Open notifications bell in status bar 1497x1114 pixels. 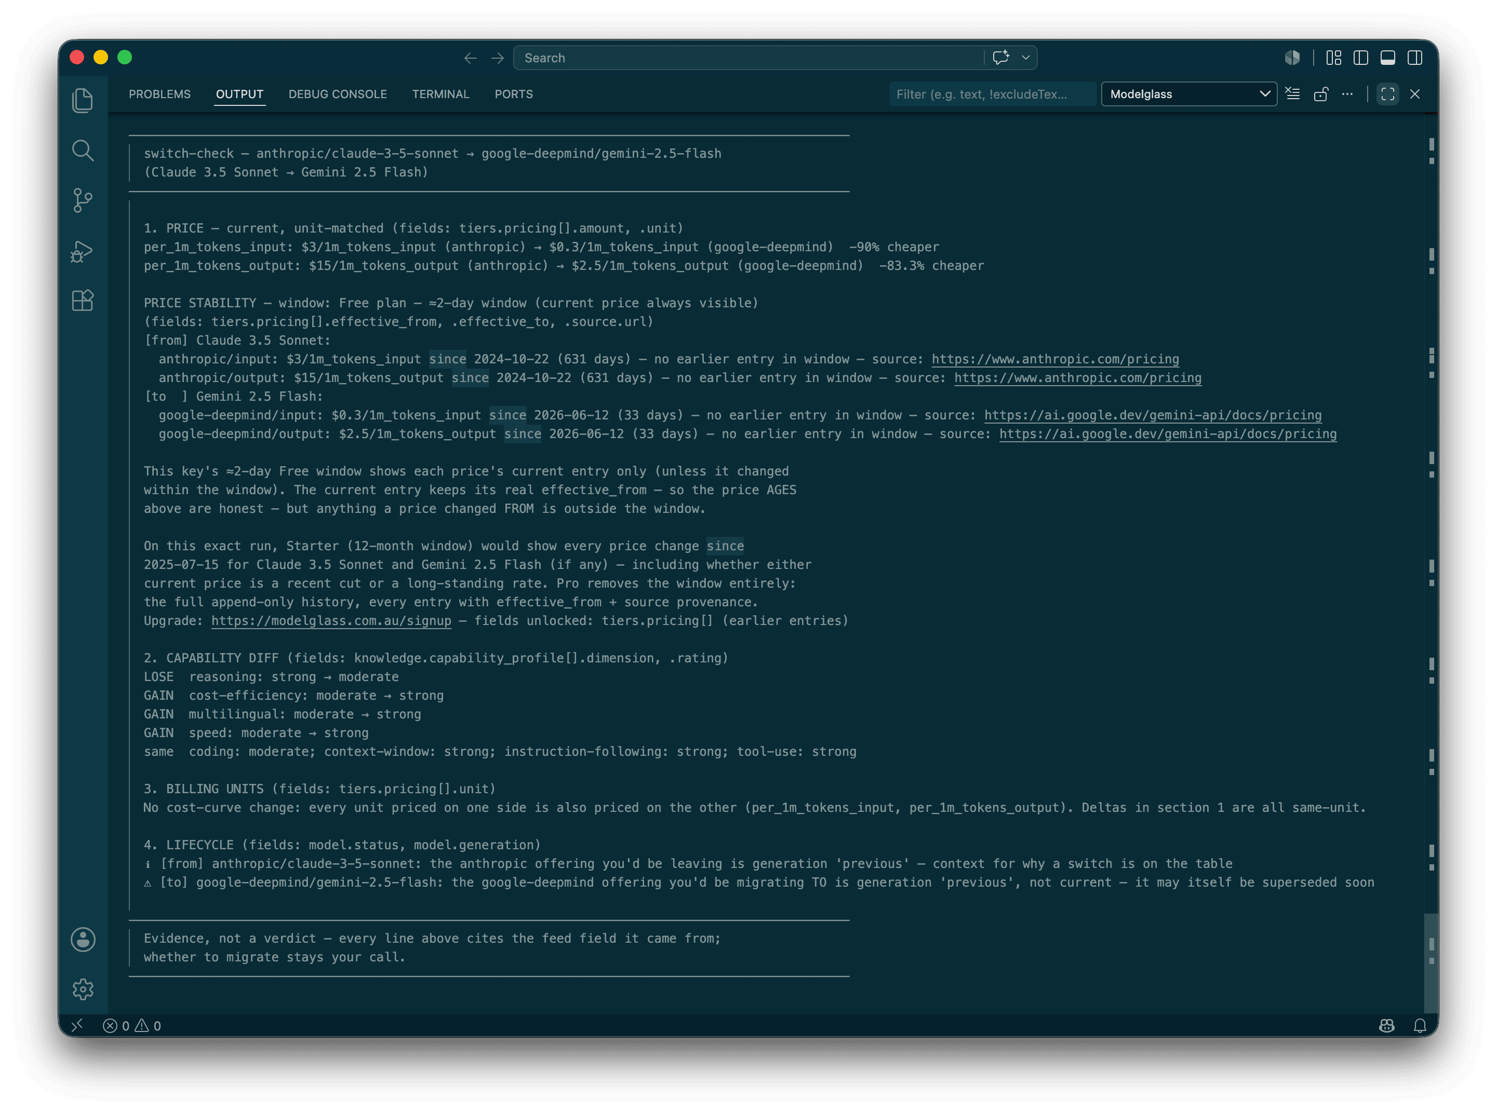tap(1420, 1025)
